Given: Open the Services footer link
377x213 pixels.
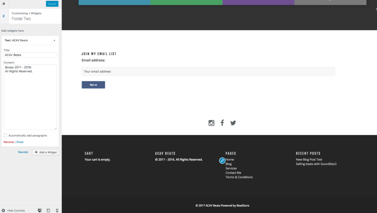Looking at the screenshot, I should tap(231, 169).
